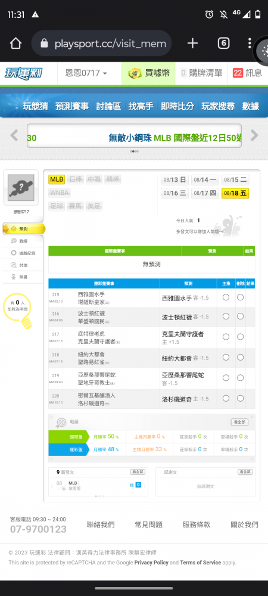Image resolution: width=268 pixels, height=596 pixels.
Task: Select the 遊戲紀錄 sidebar tab
Action: pos(23,253)
